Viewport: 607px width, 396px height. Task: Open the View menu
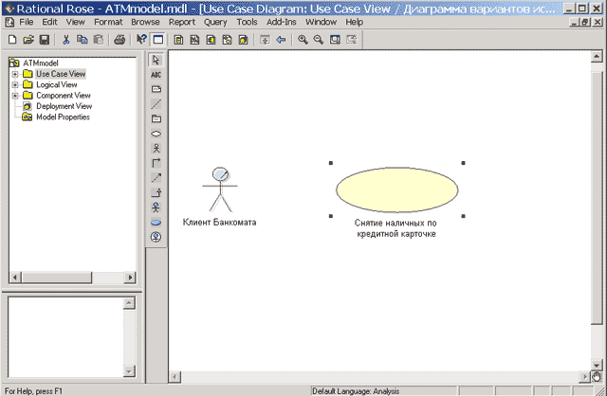75,22
